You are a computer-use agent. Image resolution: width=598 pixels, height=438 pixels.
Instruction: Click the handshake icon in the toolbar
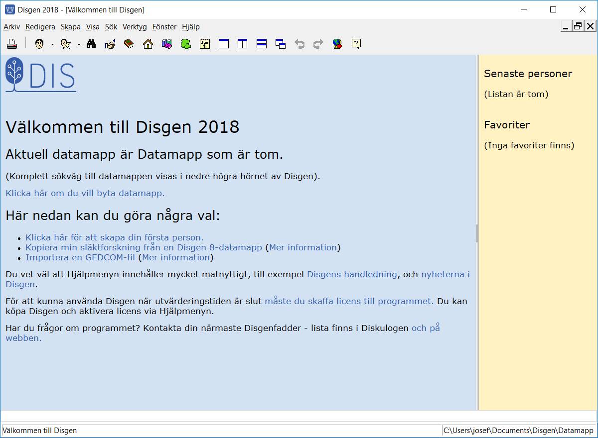(110, 44)
